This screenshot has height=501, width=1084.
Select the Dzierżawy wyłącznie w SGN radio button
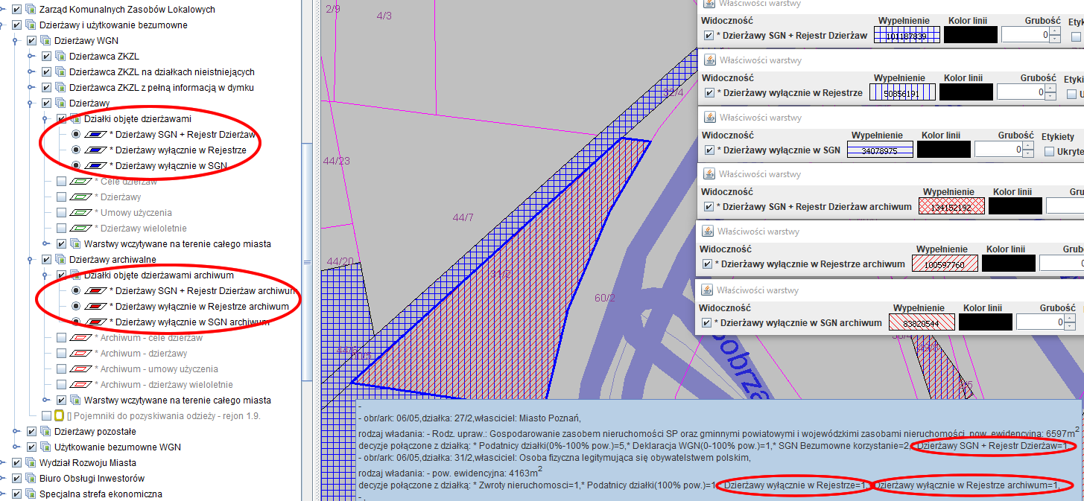click(x=76, y=166)
